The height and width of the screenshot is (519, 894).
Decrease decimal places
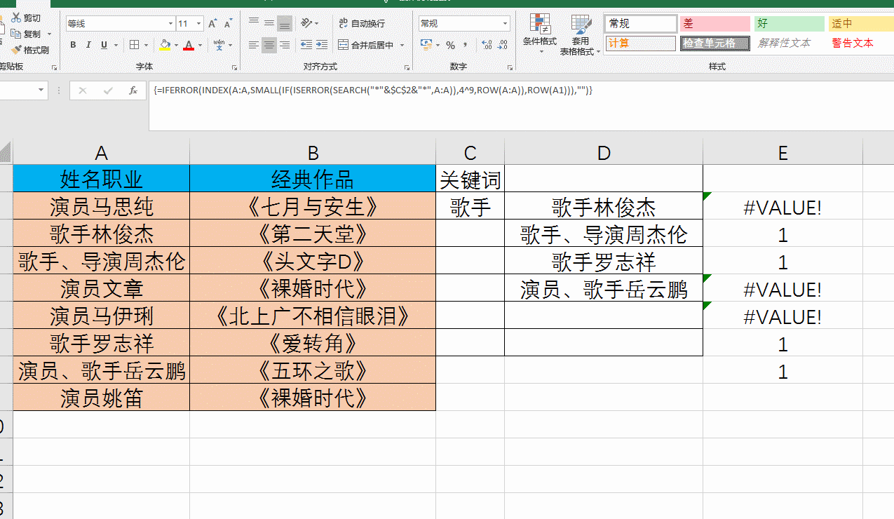(502, 45)
